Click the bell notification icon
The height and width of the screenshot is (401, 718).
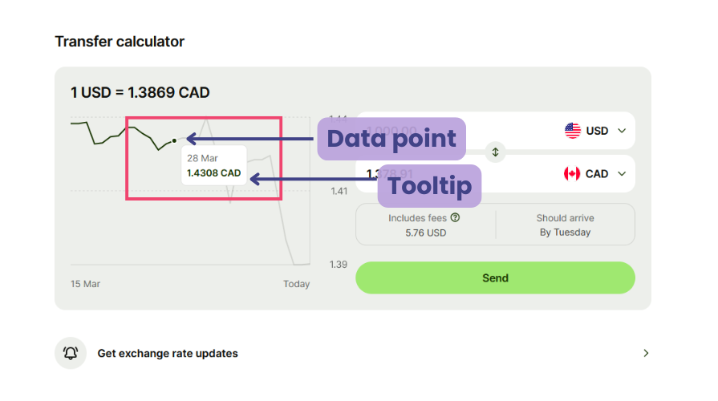click(71, 353)
